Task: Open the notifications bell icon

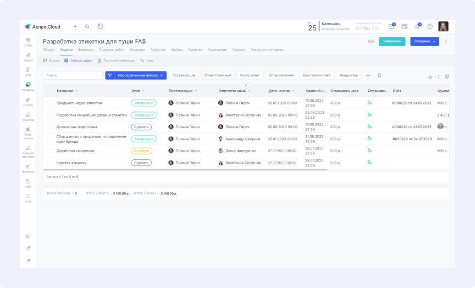Action: tap(417, 26)
